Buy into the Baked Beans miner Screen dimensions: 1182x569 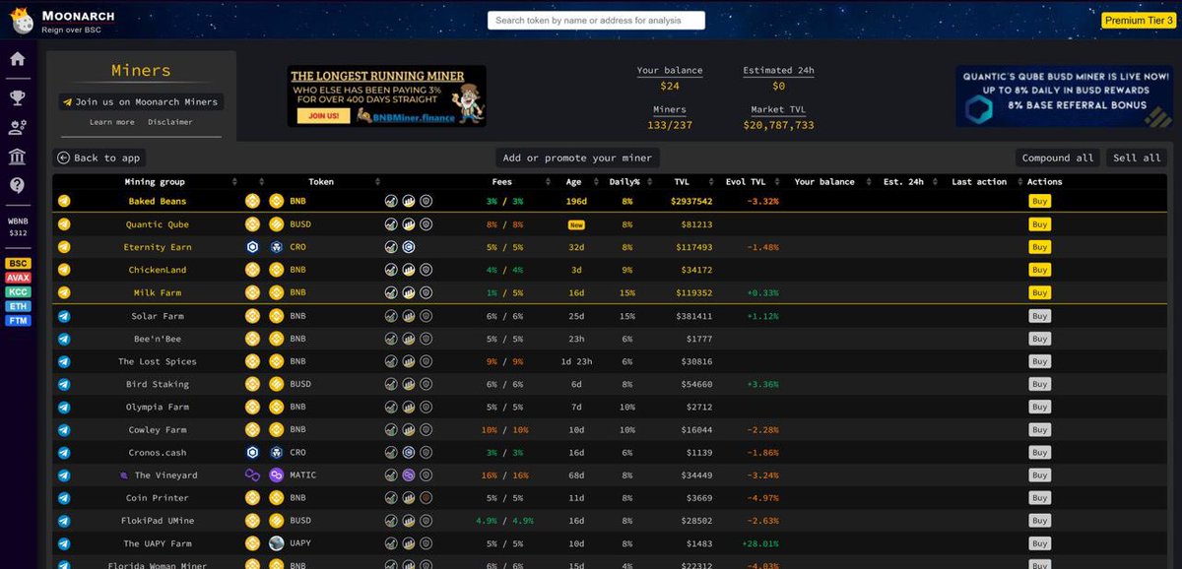tap(1039, 201)
